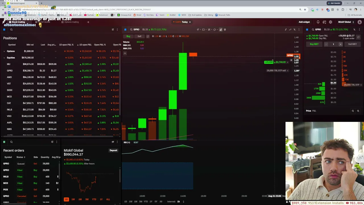Open the chart widget three-dot menu
This screenshot has width=364, height=205.
(x=299, y=30)
